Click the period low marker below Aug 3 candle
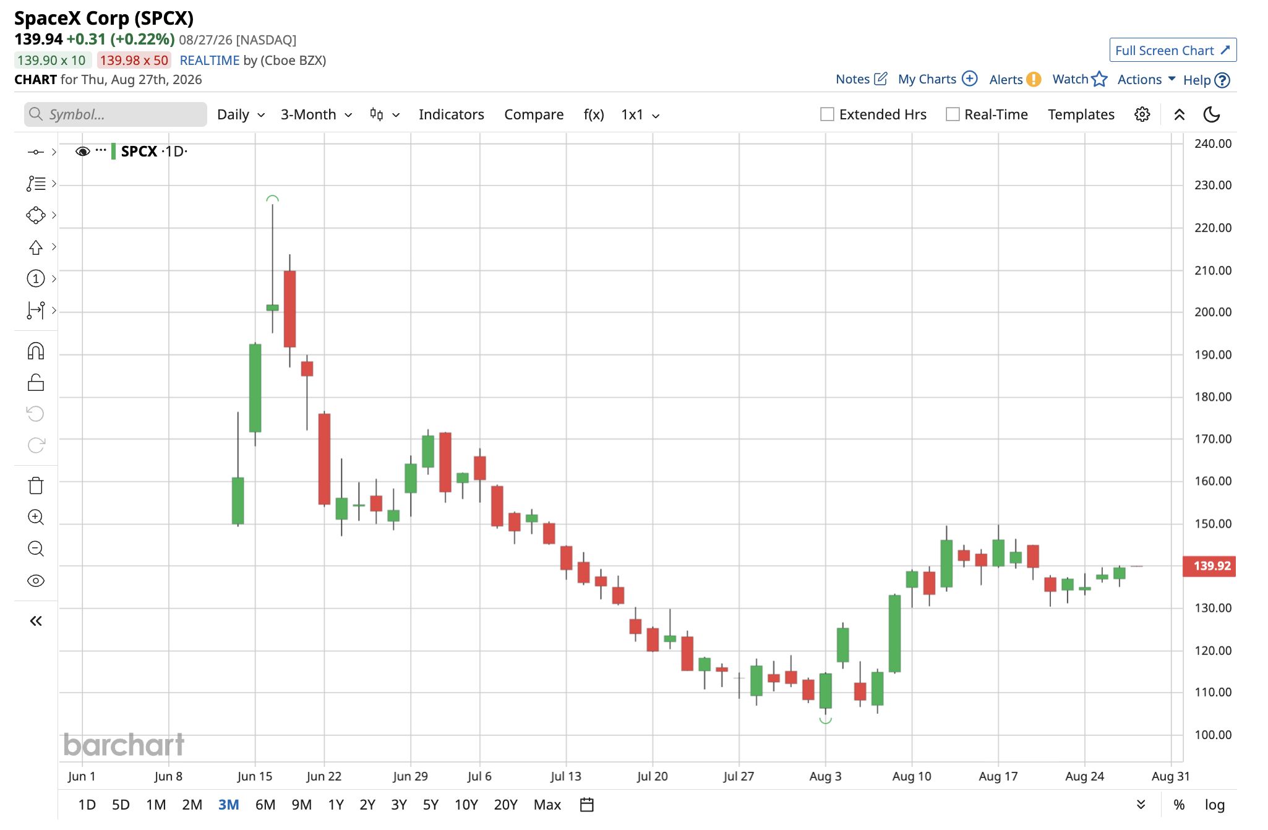The width and height of the screenshot is (1268, 830). pos(825,720)
